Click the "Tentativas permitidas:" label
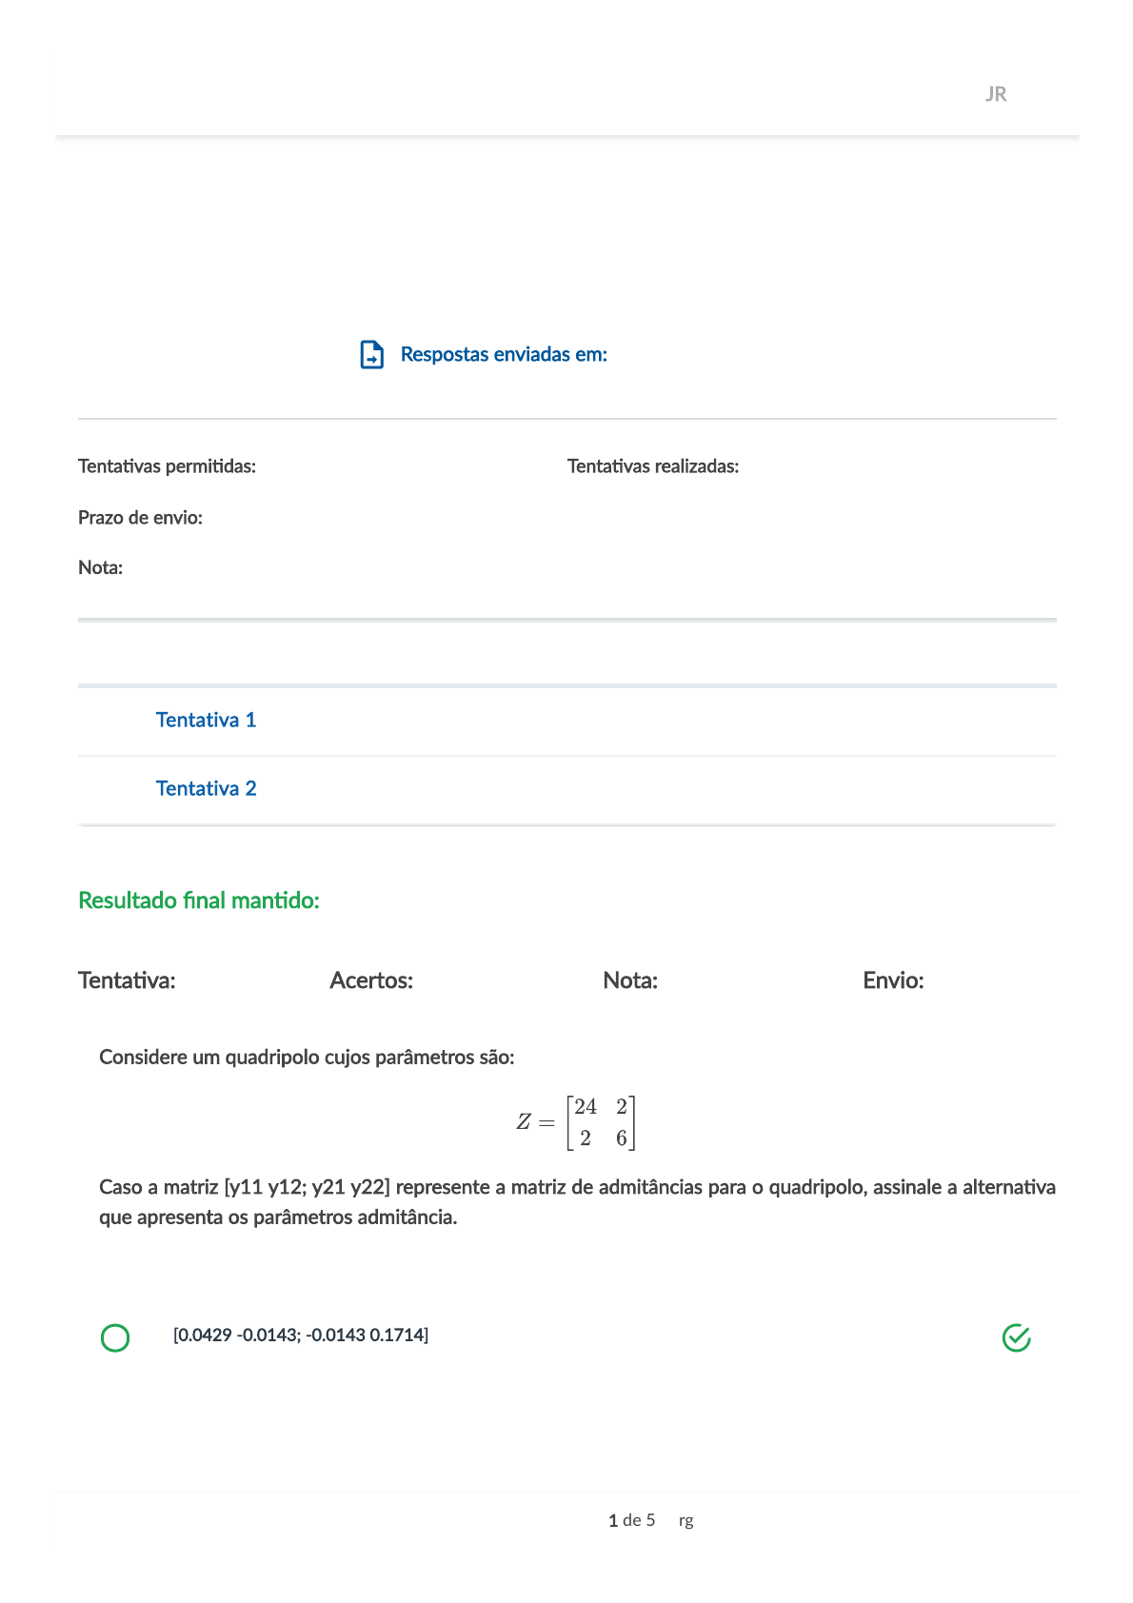 (x=167, y=466)
